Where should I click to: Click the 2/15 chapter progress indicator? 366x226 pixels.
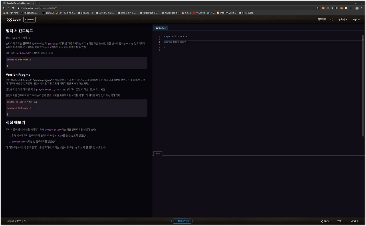(x=340, y=221)
